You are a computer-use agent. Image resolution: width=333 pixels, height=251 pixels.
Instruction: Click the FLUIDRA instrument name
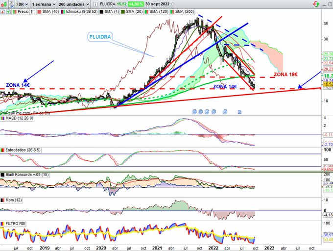tap(107, 4)
